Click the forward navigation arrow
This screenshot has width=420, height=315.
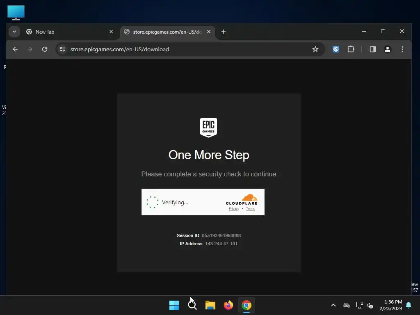pos(30,49)
